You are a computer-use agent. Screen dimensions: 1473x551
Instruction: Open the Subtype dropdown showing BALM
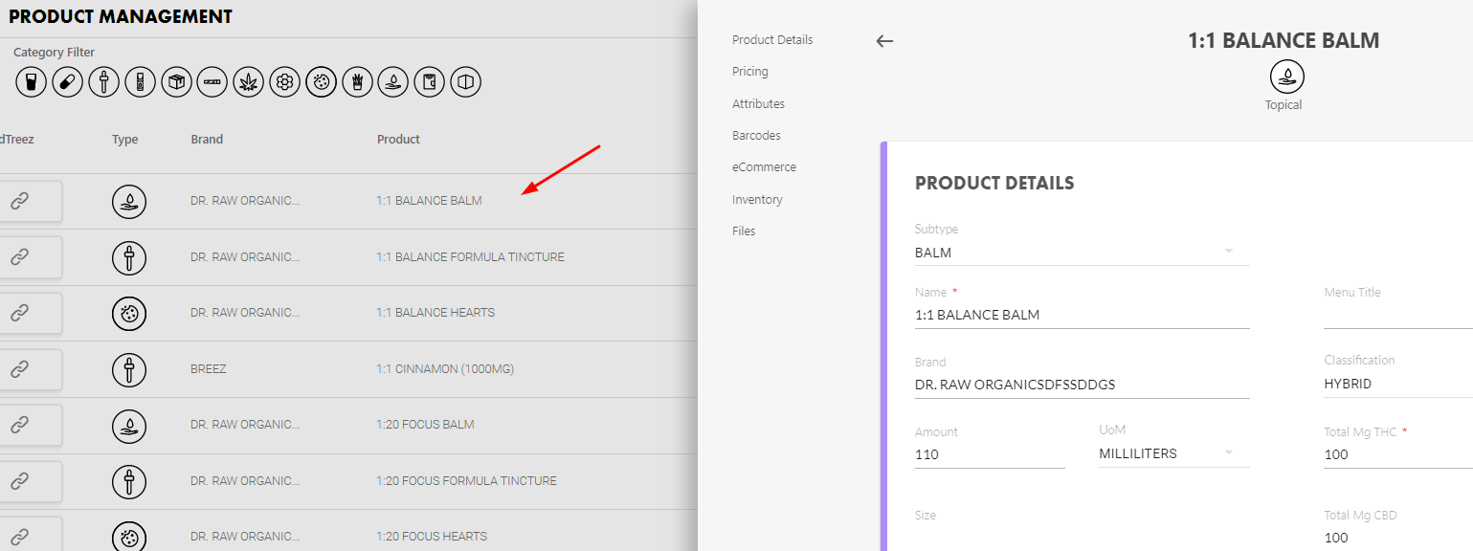click(1229, 251)
